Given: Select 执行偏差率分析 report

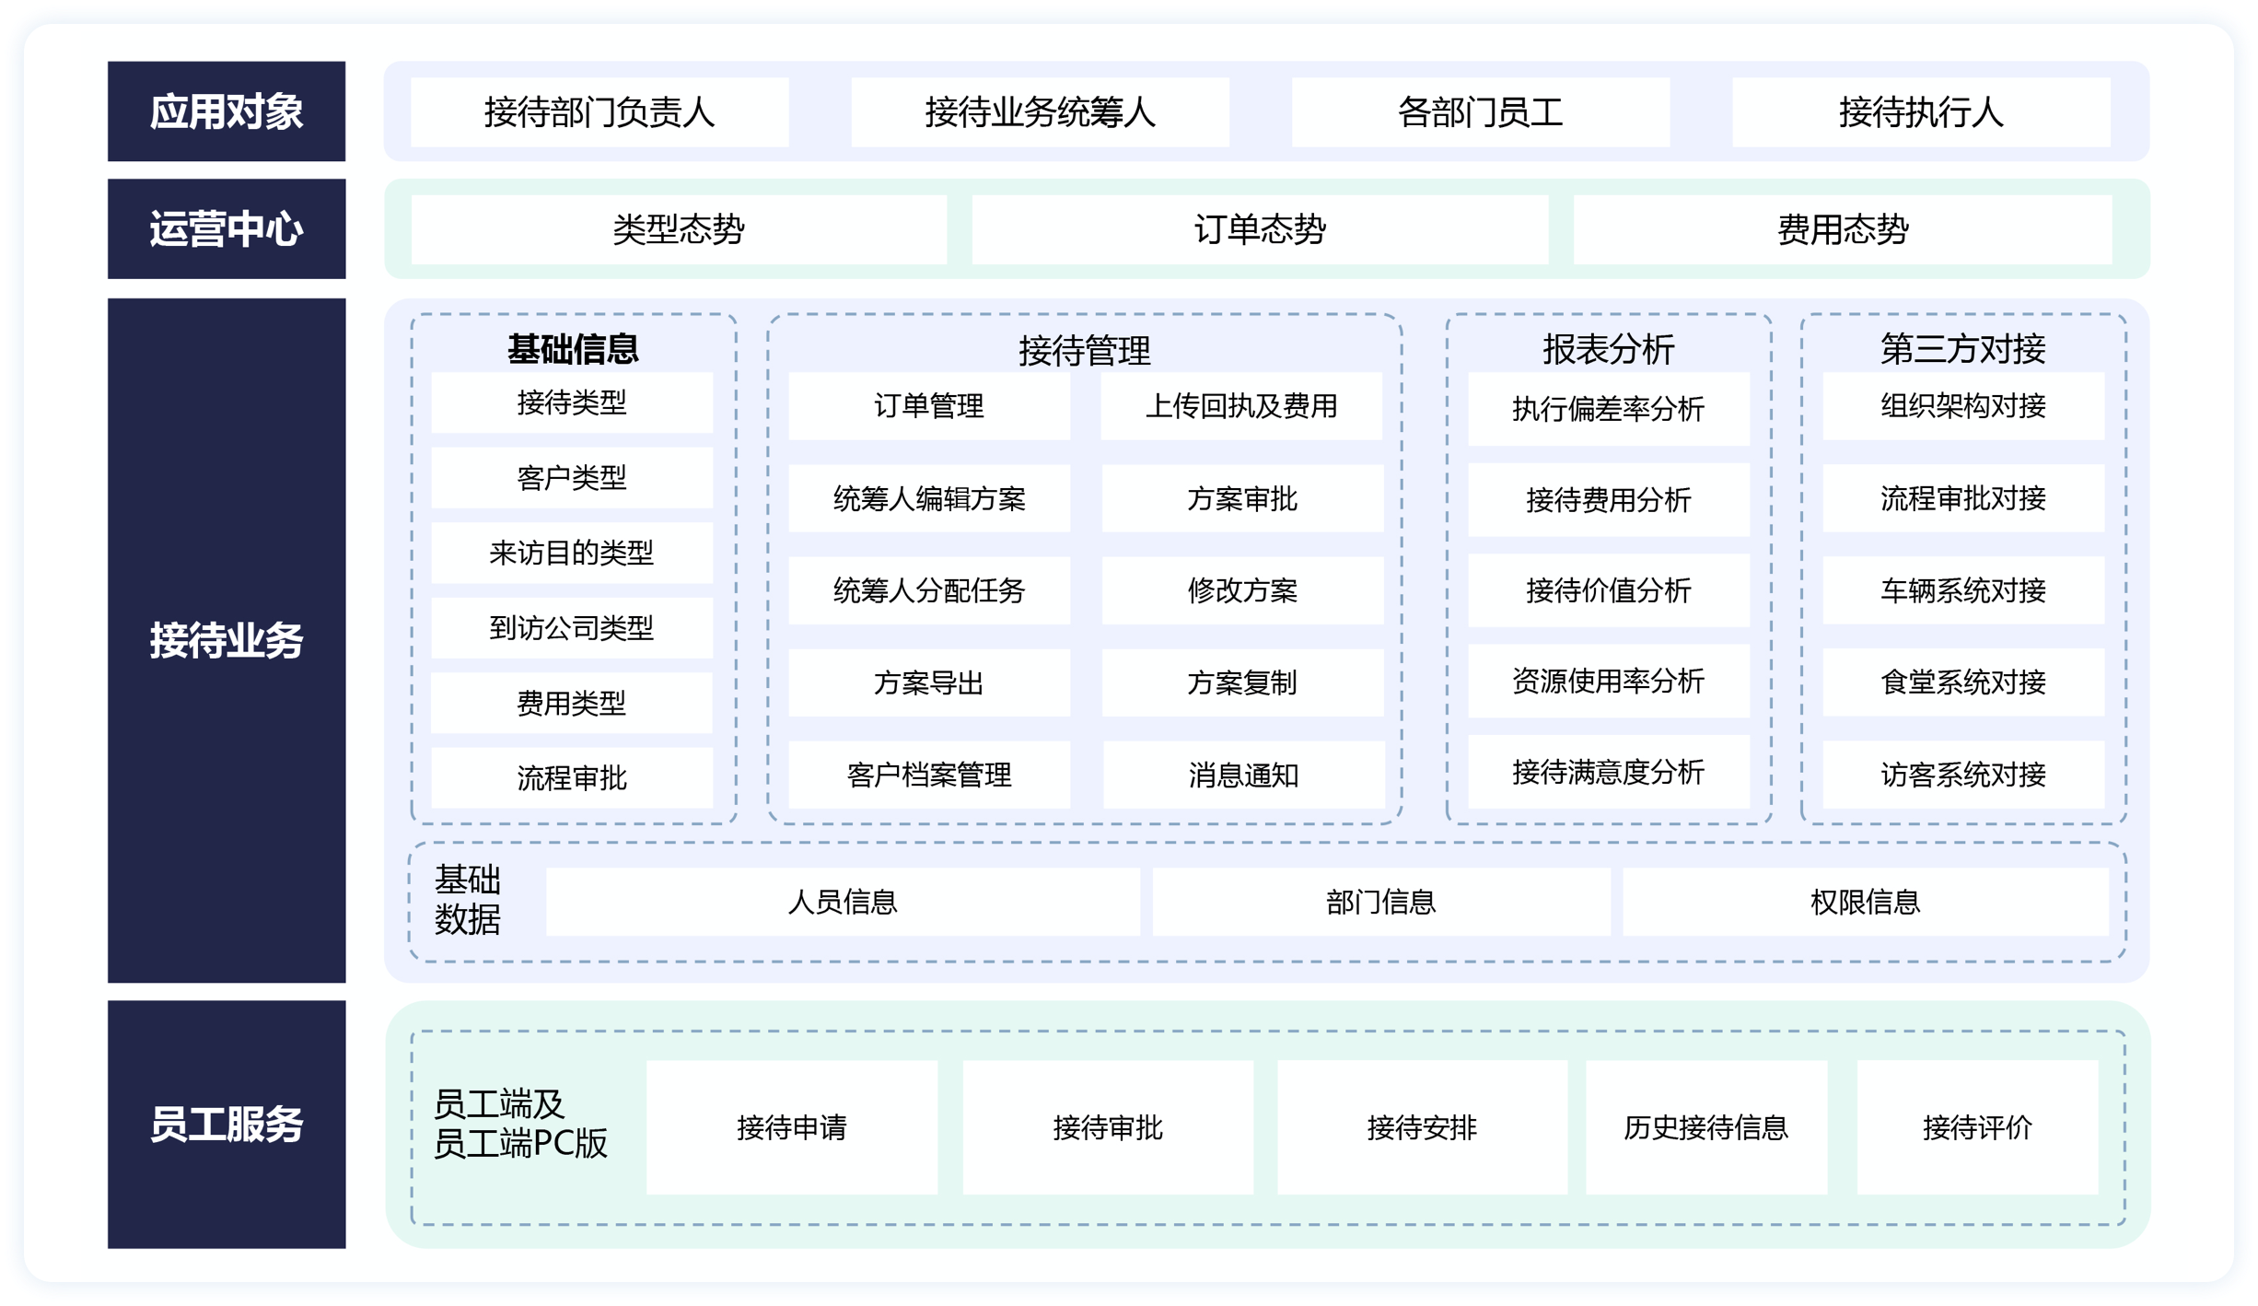Looking at the screenshot, I should coord(1609,409).
